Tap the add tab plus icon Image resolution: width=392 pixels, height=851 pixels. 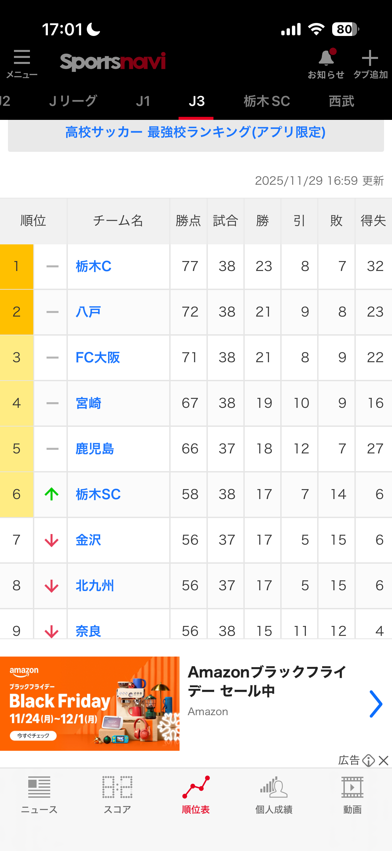[x=370, y=59]
